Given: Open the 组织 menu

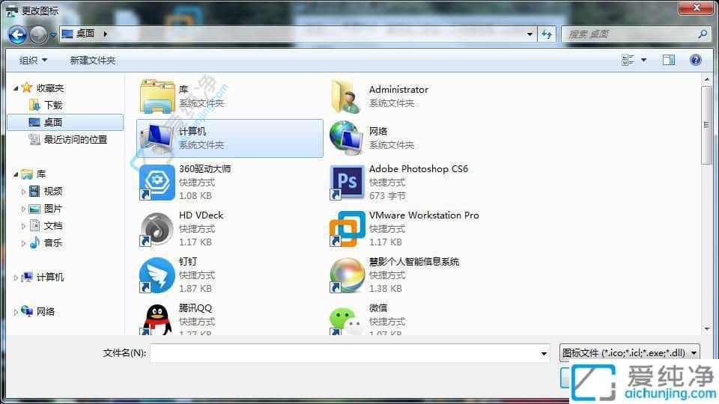Looking at the screenshot, I should tap(33, 60).
